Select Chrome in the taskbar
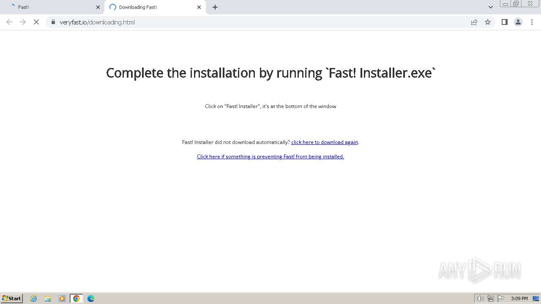Viewport: 541px width, 304px height. (77, 299)
